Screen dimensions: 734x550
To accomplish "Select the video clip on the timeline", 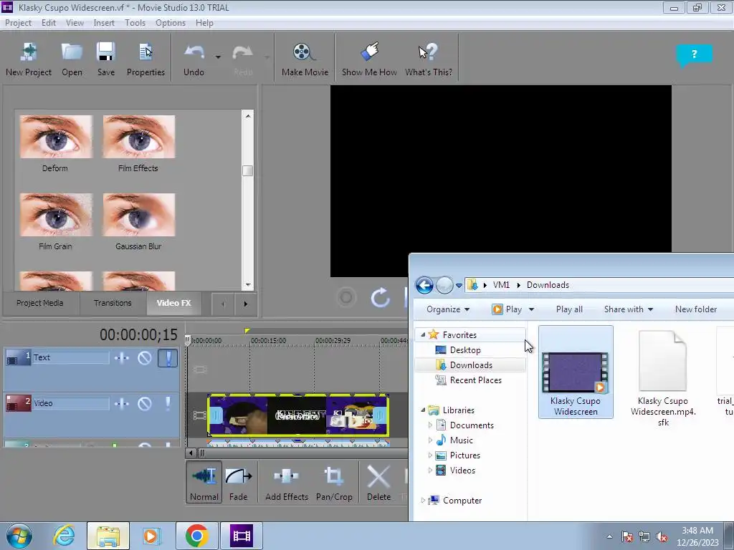I will (298, 415).
